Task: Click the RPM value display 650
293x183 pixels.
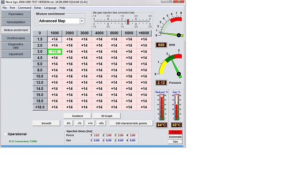Action: coord(161,45)
